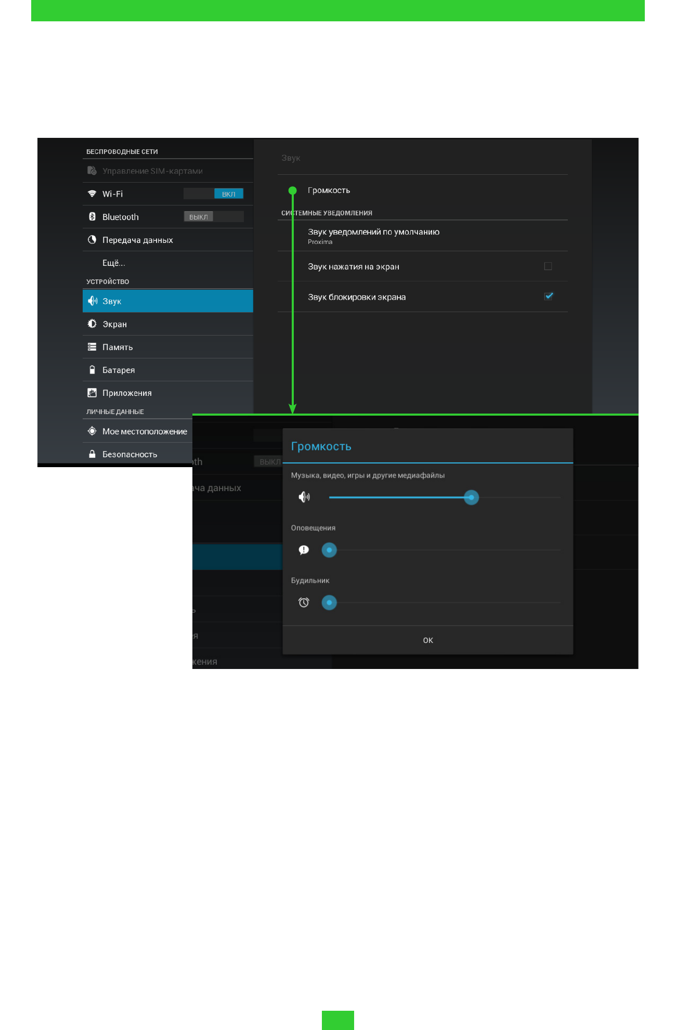Open the Передача данных menu item
This screenshot has height=1030, width=676.
click(138, 240)
